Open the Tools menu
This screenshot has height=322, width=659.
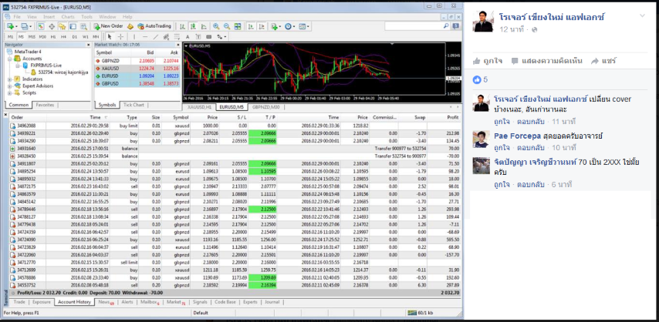click(x=87, y=17)
